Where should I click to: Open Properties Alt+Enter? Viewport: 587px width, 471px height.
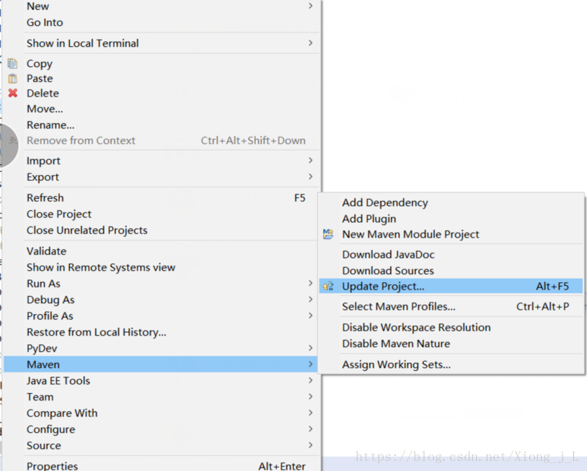click(x=162, y=465)
